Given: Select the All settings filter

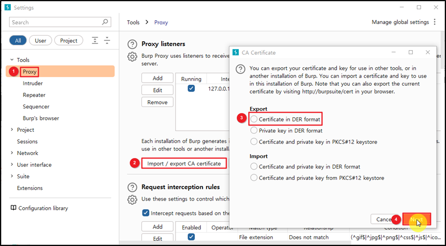Looking at the screenshot, I should 18,41.
